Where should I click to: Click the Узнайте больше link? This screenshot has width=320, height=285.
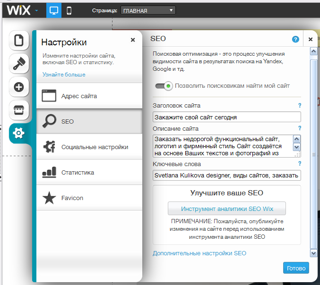click(x=64, y=75)
